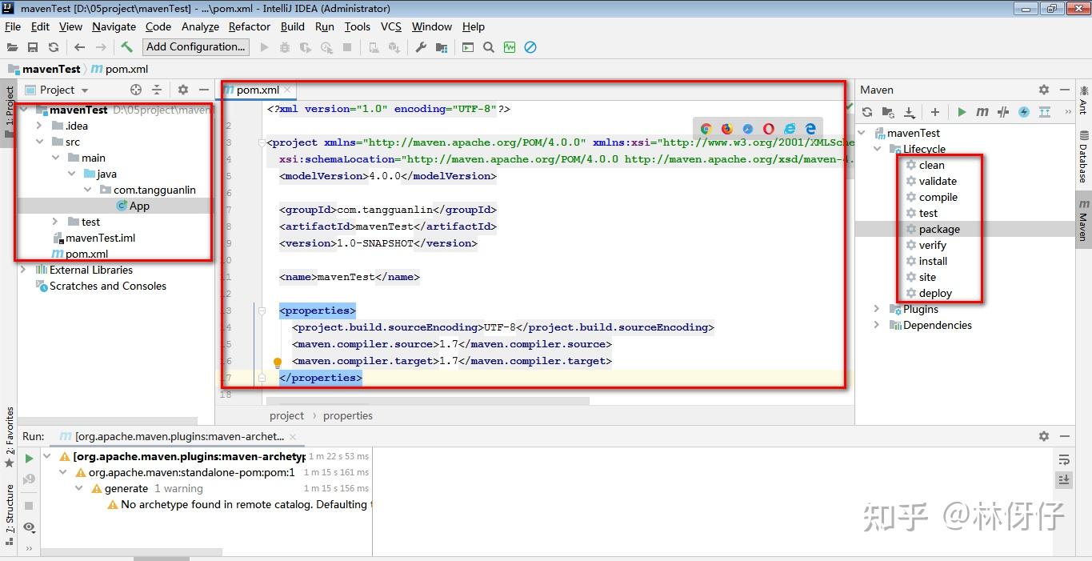
Task: Click the green Build Project hammer
Action: 126,47
